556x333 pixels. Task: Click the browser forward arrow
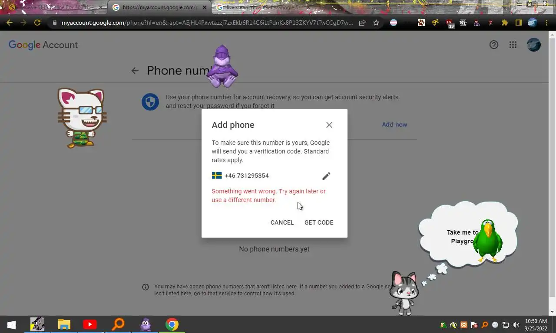pos(23,23)
